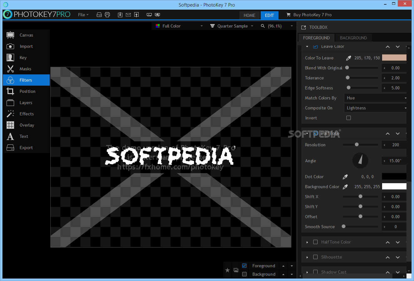Move Foreground layer down arrow
The height and width of the screenshot is (281, 414).
292,266
